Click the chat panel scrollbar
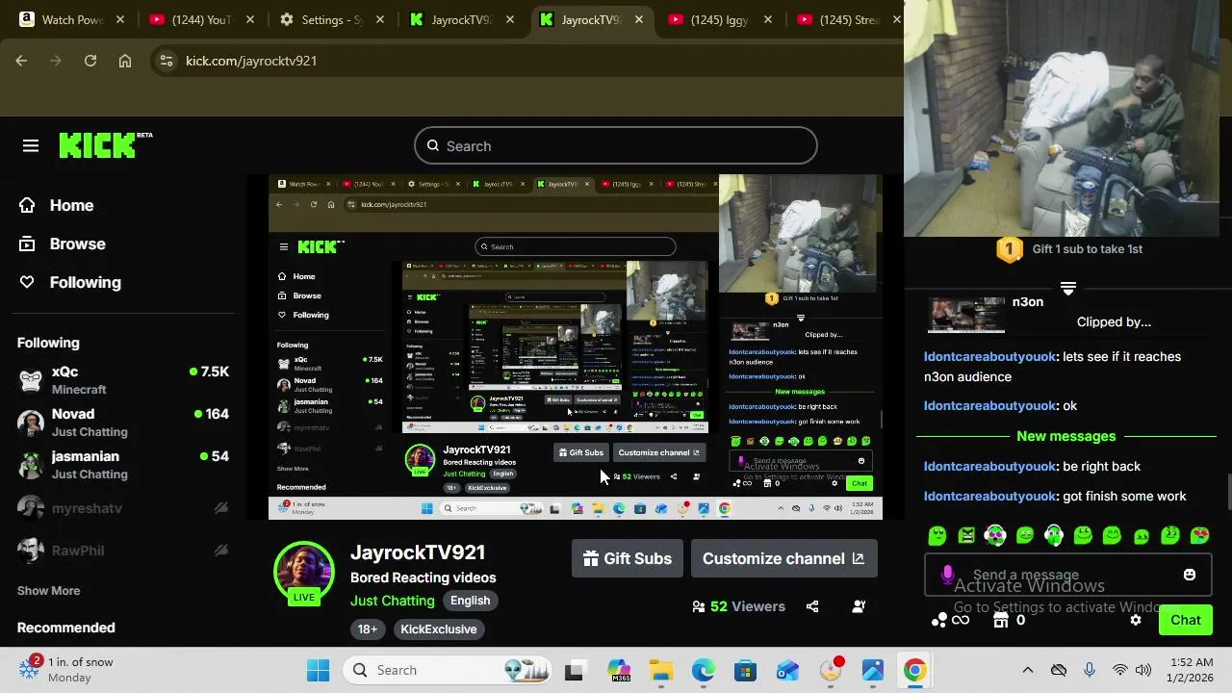1232x693 pixels. 1228,491
